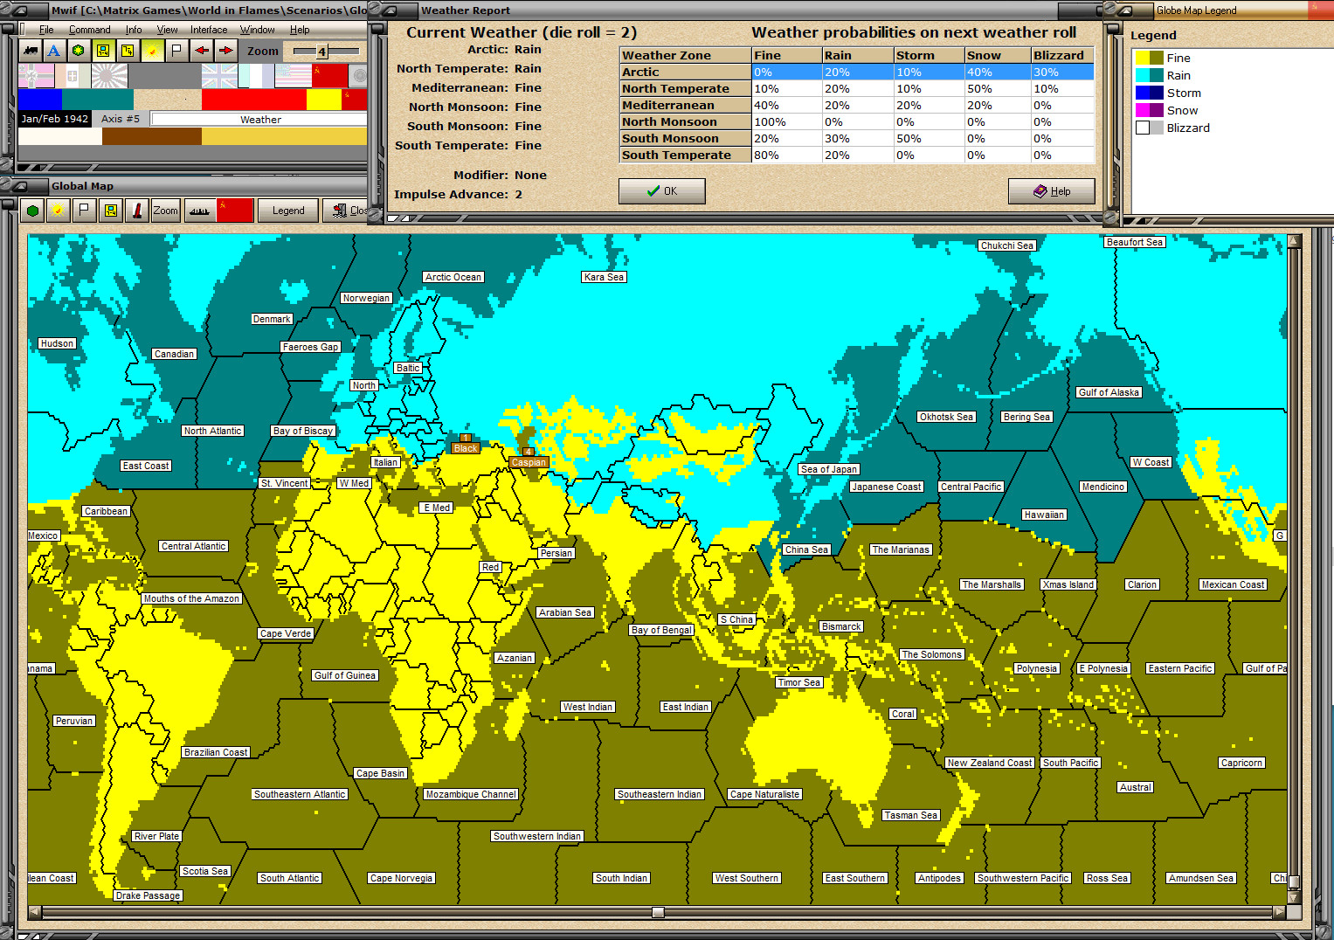The width and height of the screenshot is (1334, 940).
Task: Click the Bay of Bengal map label
Action: click(662, 630)
